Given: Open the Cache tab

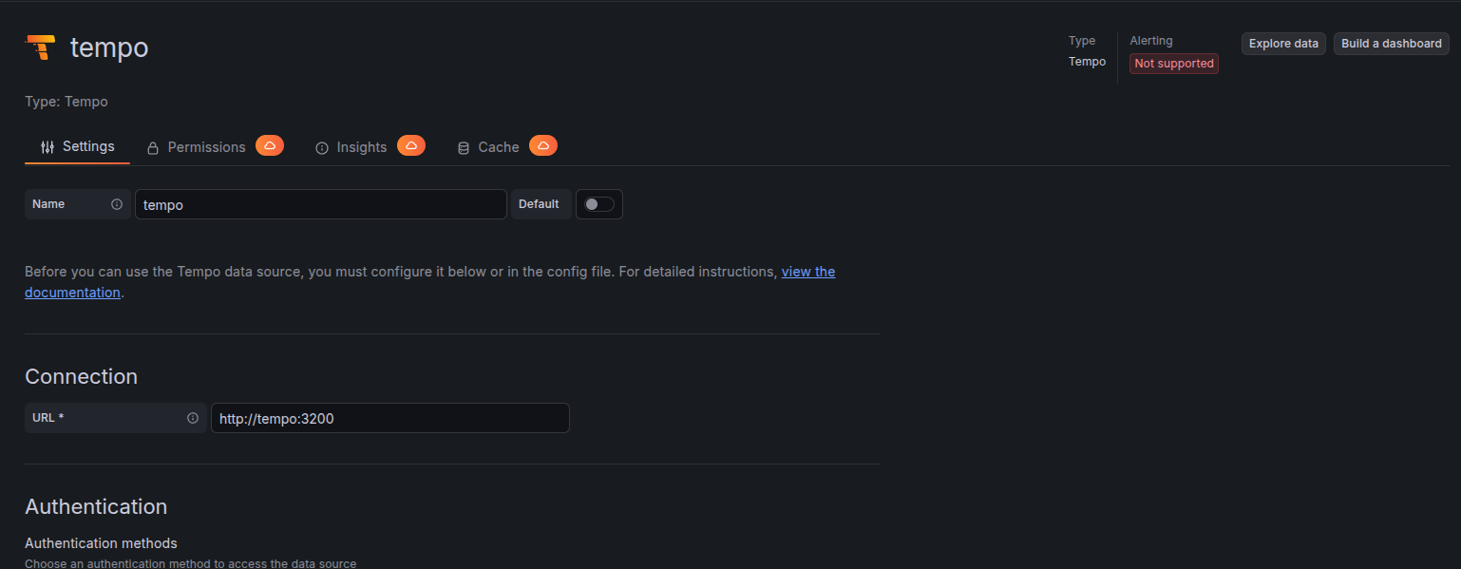Looking at the screenshot, I should tap(498, 147).
